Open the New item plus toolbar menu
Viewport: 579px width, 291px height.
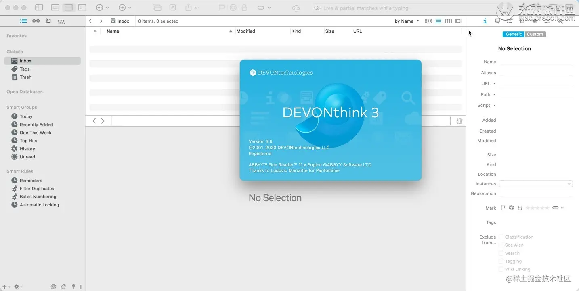coord(125,8)
